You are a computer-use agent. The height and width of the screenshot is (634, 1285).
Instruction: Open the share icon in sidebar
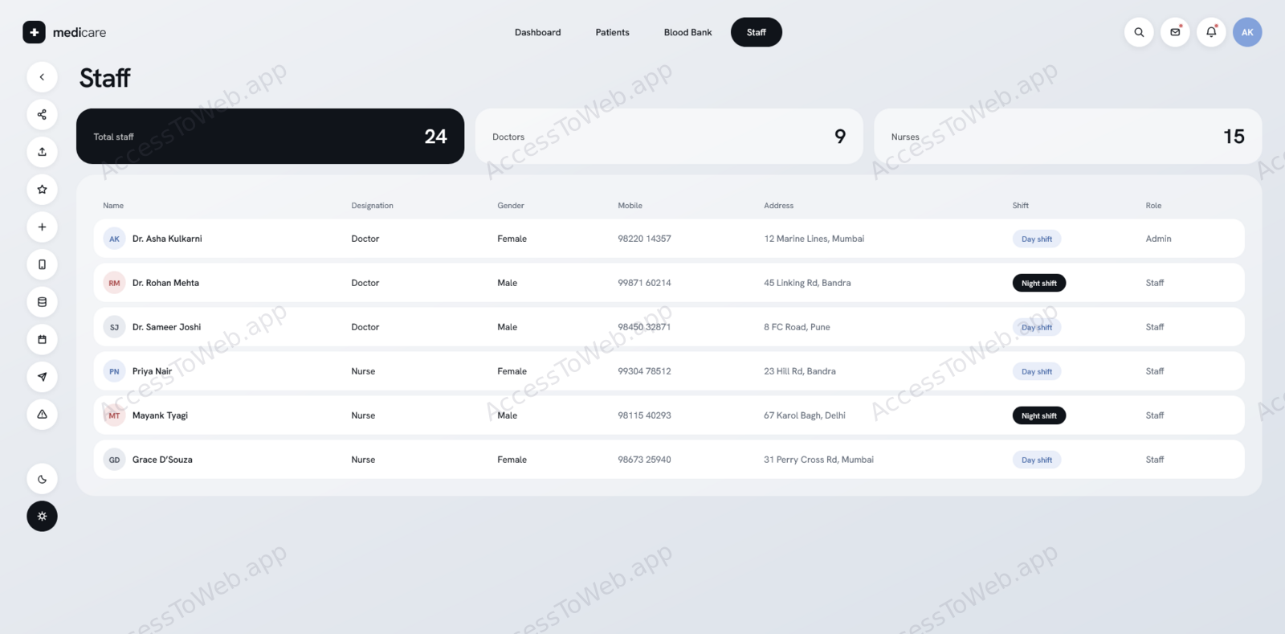pos(42,114)
